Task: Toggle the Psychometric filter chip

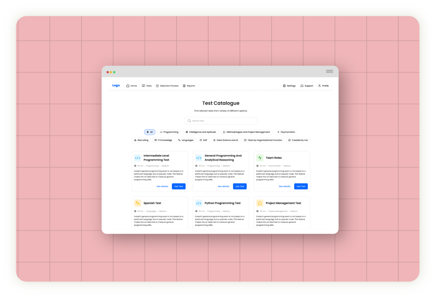Action: [x=286, y=132]
